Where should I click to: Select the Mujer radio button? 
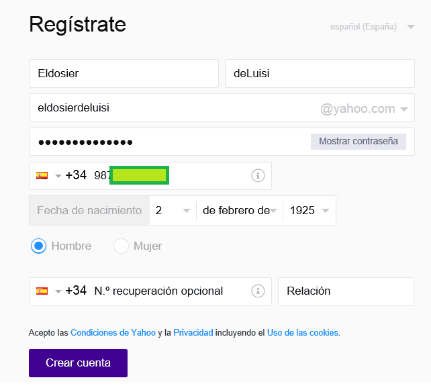coord(121,246)
